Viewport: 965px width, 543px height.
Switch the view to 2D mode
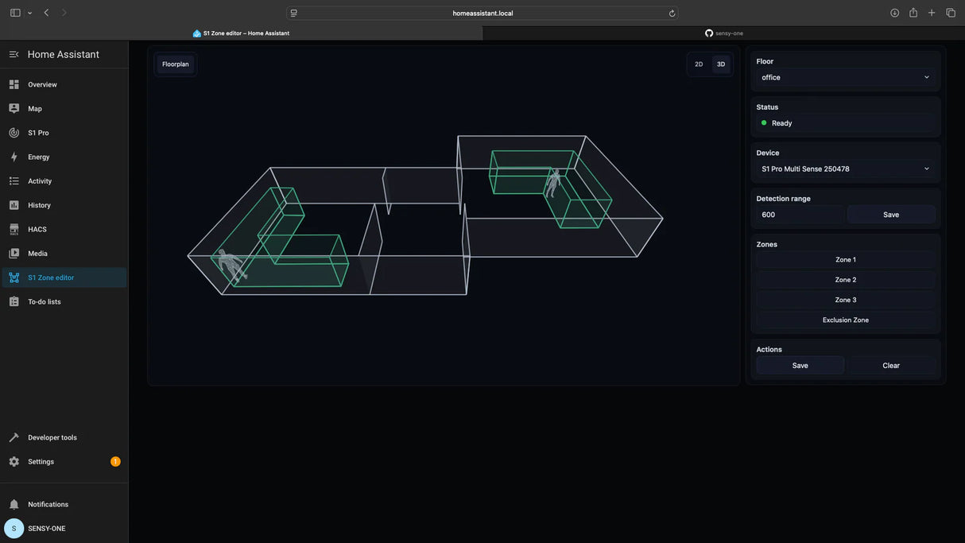699,64
